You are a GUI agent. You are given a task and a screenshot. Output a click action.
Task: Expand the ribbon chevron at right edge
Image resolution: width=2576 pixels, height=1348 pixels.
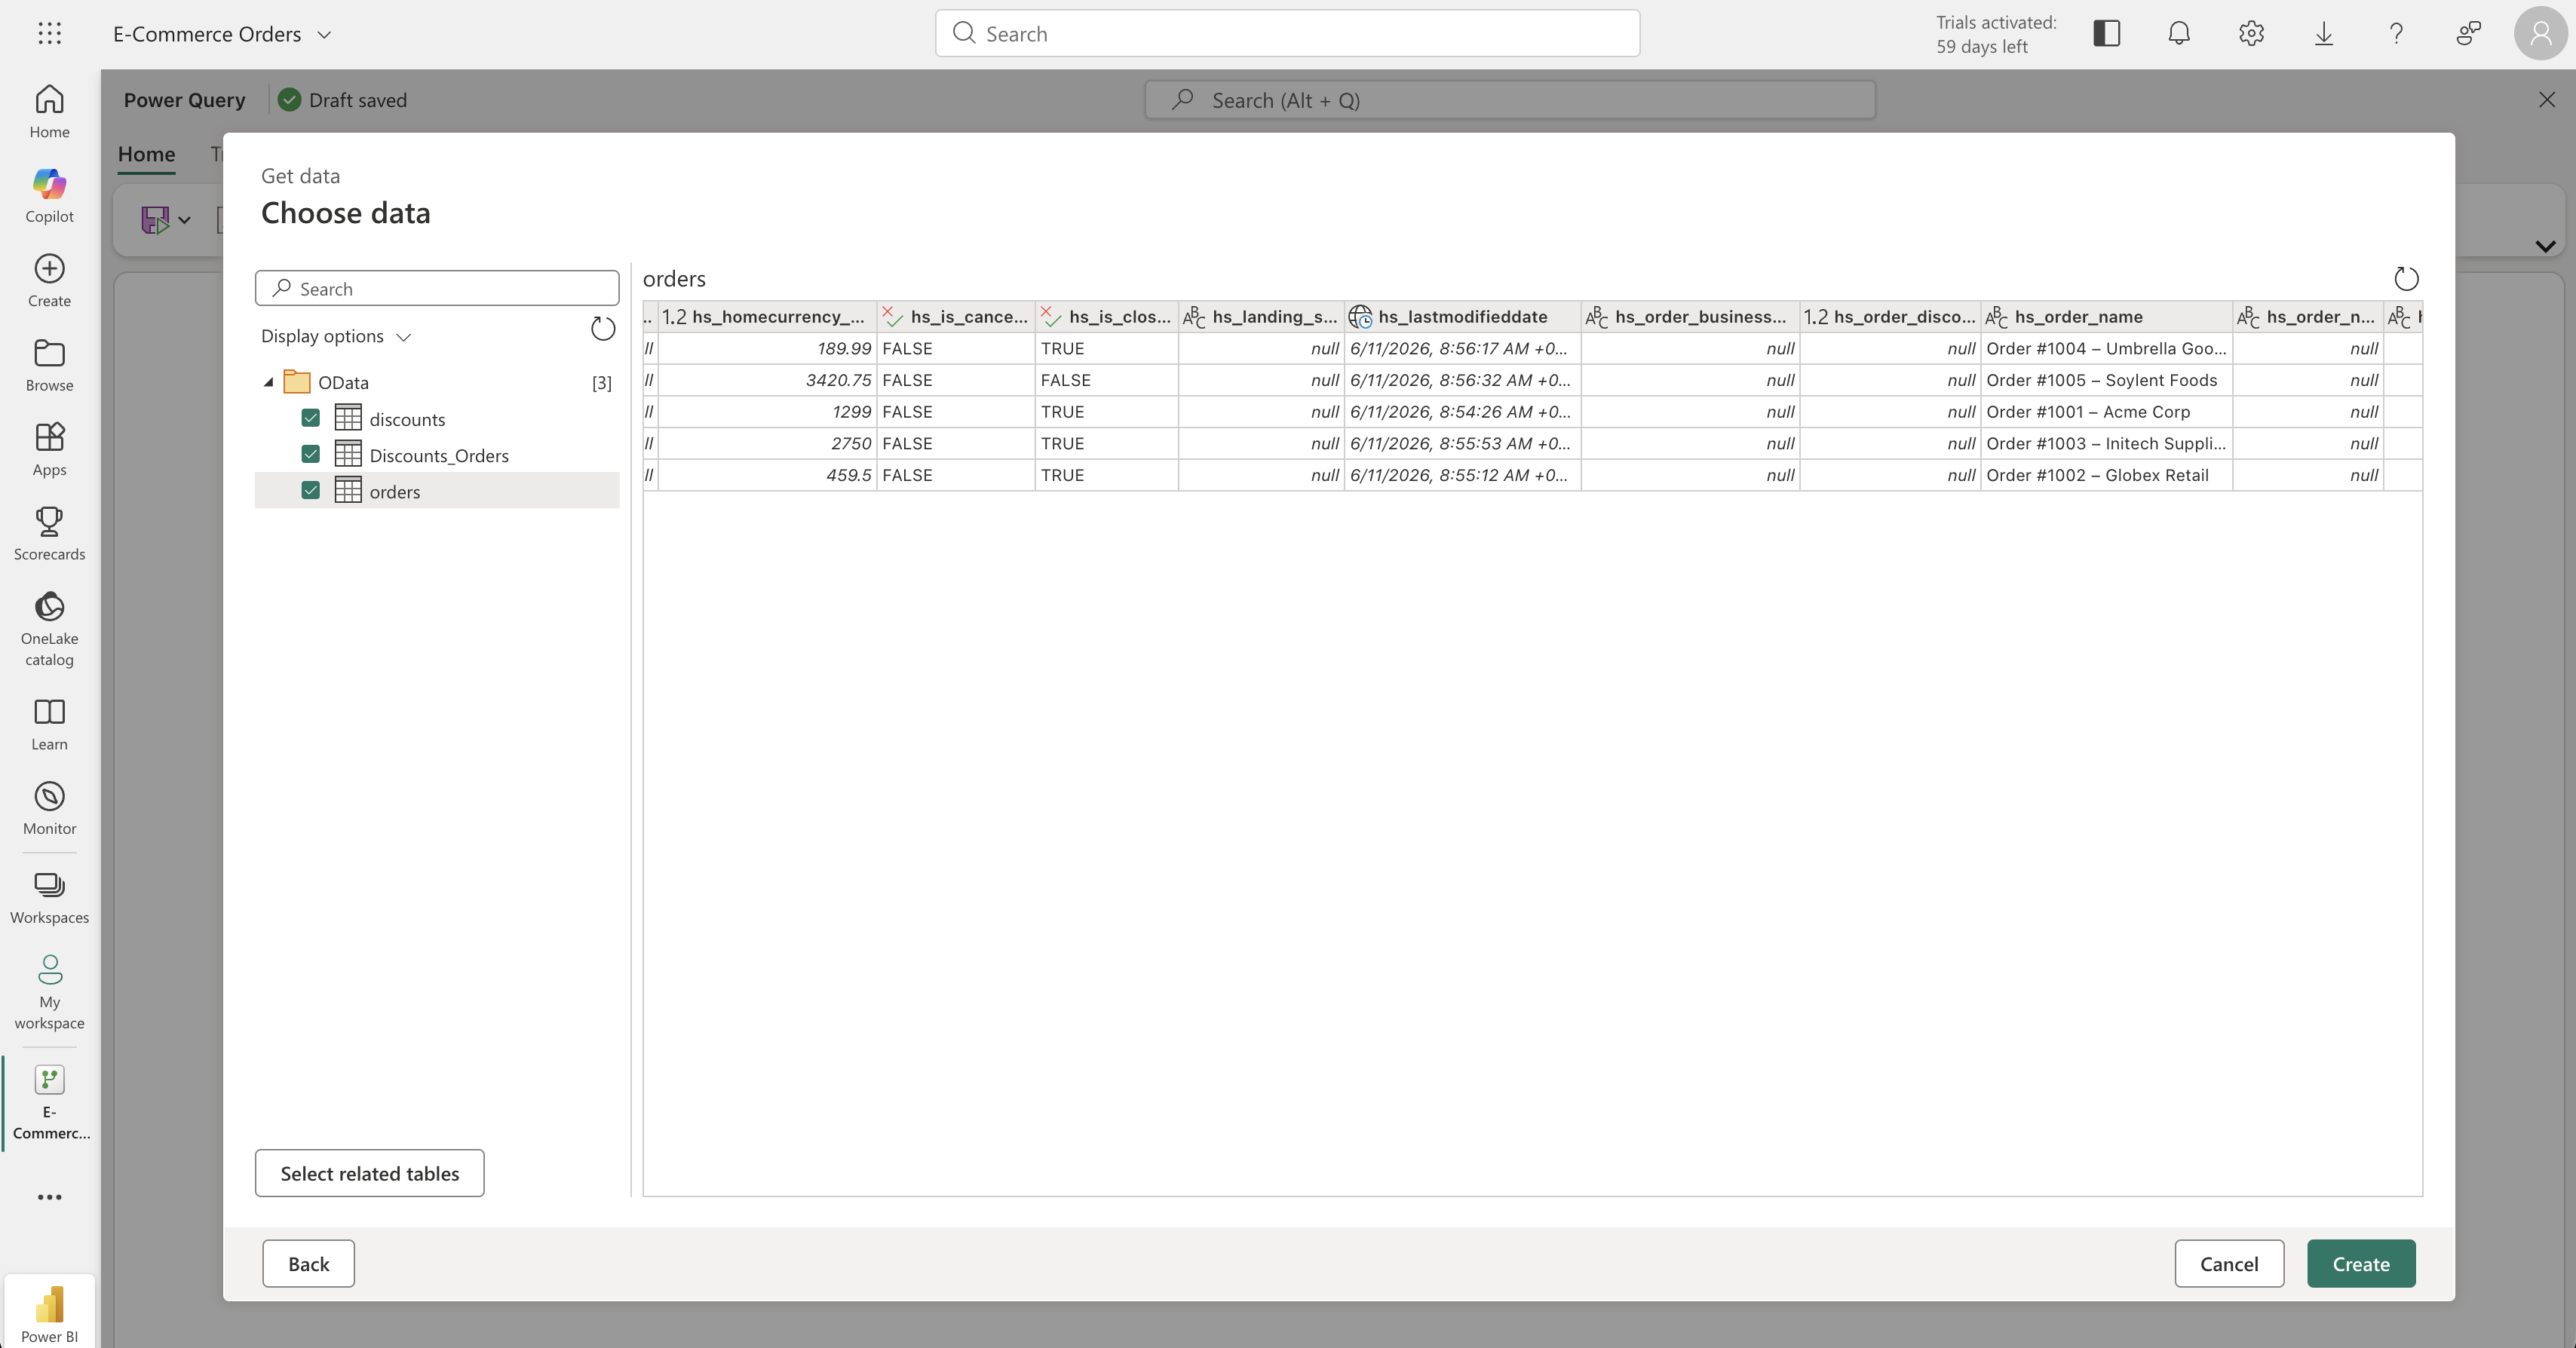coord(2545,245)
